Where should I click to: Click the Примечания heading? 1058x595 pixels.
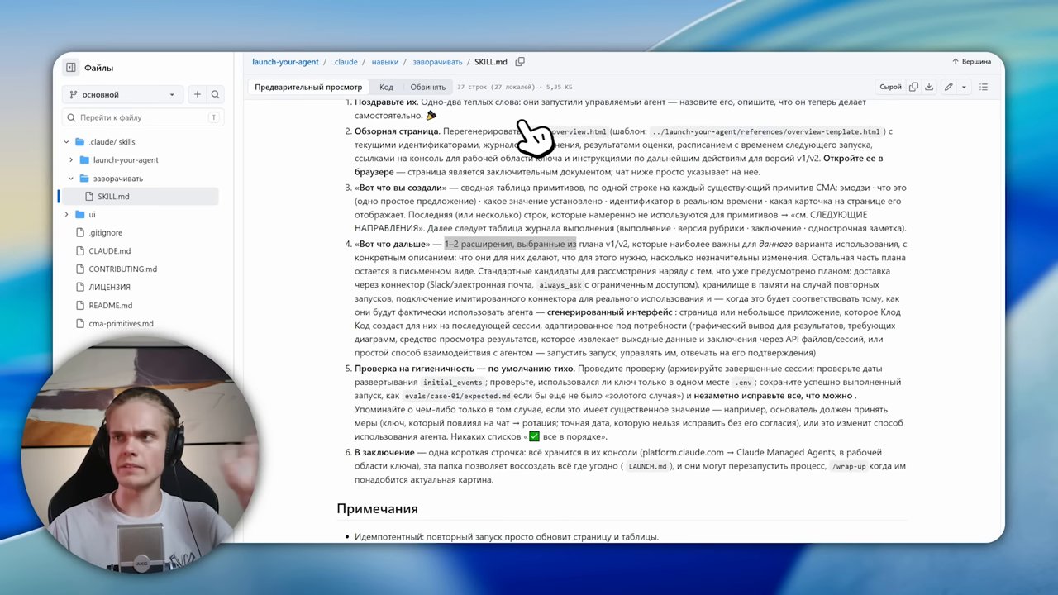[x=377, y=508]
